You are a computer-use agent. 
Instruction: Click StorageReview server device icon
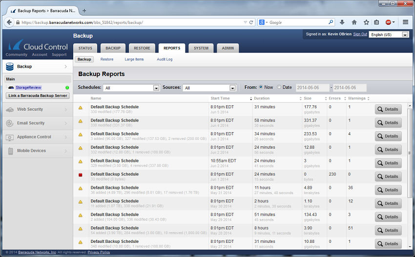[x=11, y=87]
